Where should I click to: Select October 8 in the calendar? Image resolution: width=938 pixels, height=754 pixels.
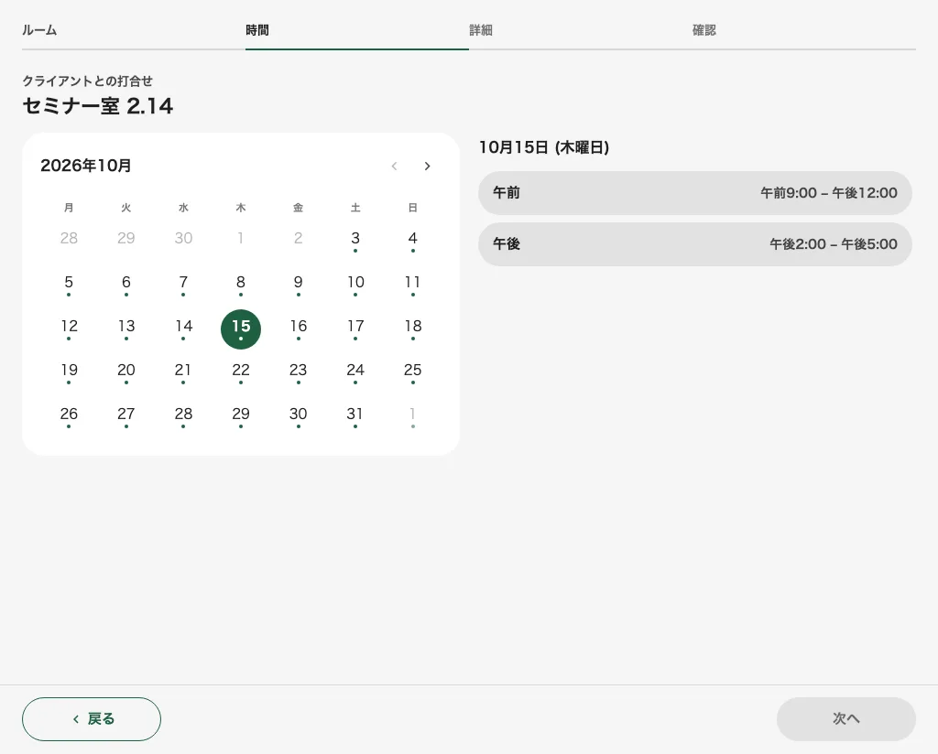click(x=241, y=285)
